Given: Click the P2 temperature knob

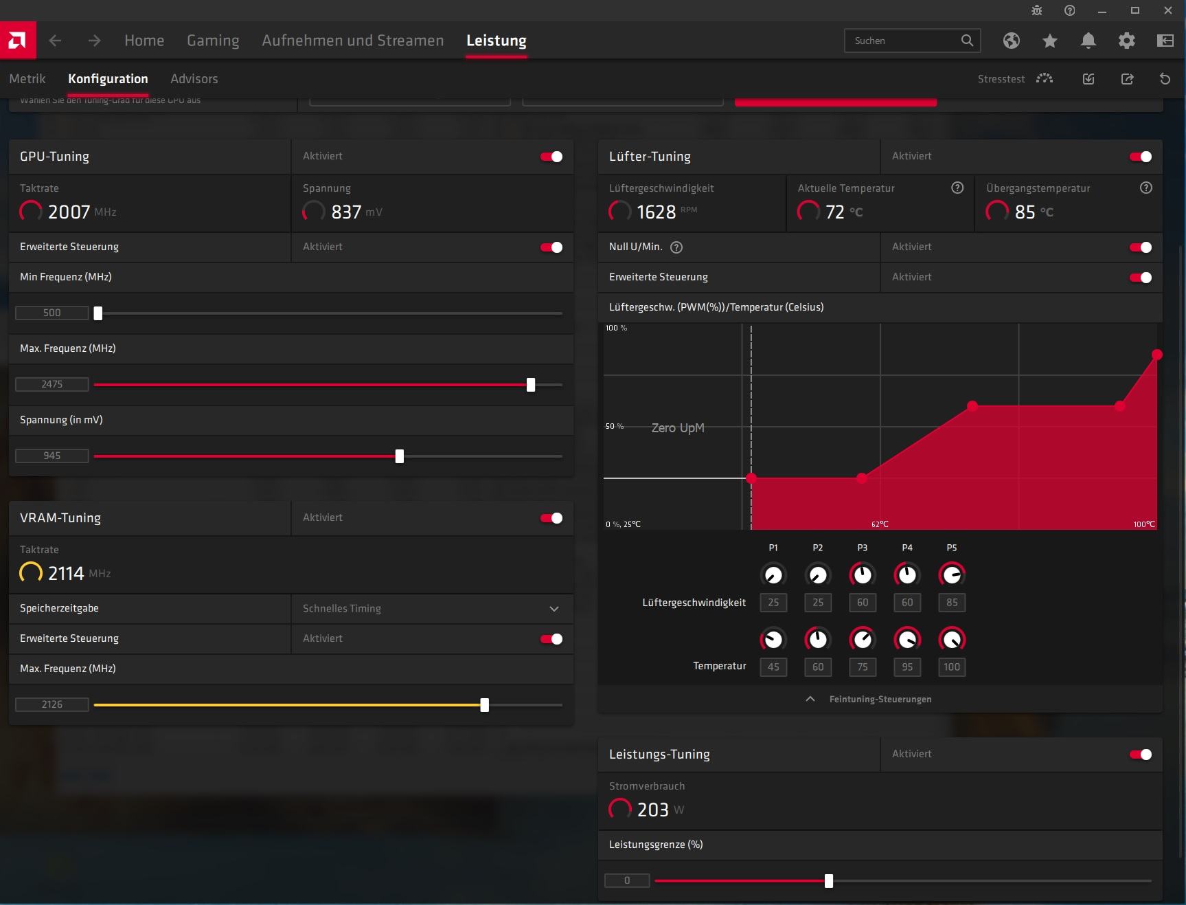Looking at the screenshot, I should (x=818, y=639).
